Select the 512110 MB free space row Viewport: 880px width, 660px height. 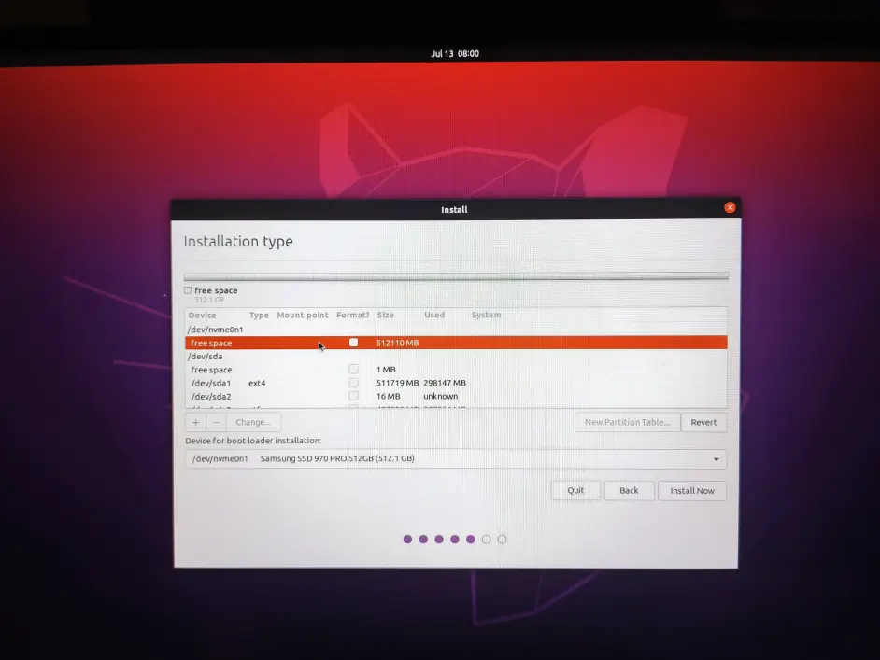pyautogui.click(x=456, y=343)
